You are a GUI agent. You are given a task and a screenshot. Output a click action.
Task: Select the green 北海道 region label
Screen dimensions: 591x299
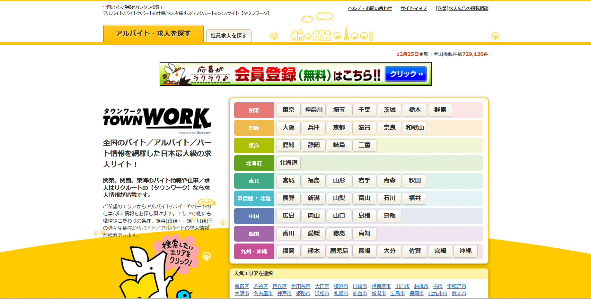click(x=254, y=163)
